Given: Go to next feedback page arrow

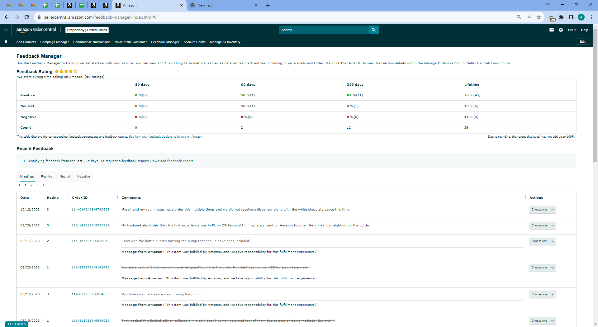Looking at the screenshot, I should [x=44, y=185].
